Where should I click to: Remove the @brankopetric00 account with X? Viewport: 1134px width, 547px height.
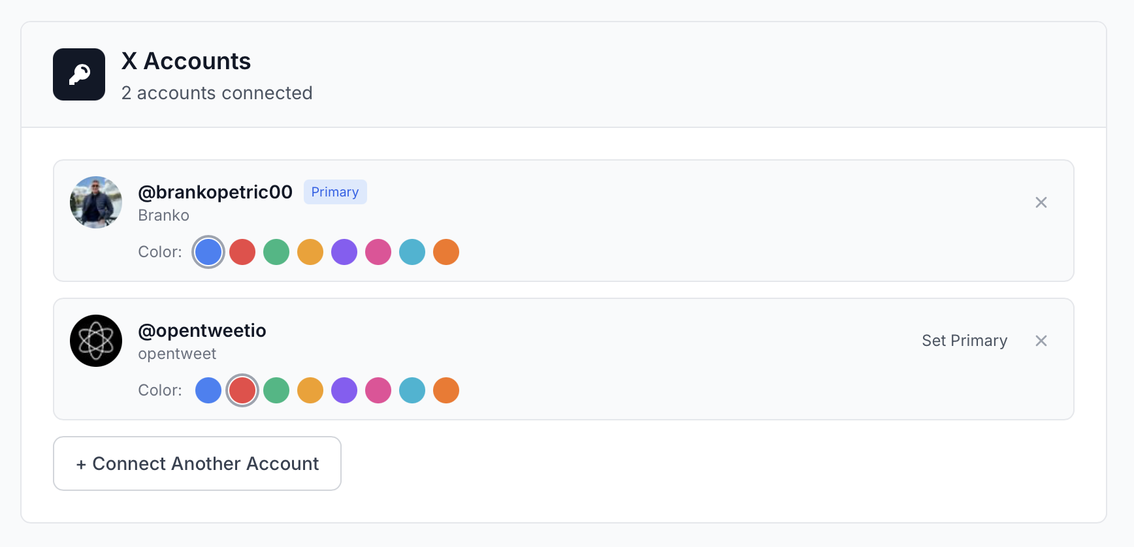click(x=1041, y=202)
